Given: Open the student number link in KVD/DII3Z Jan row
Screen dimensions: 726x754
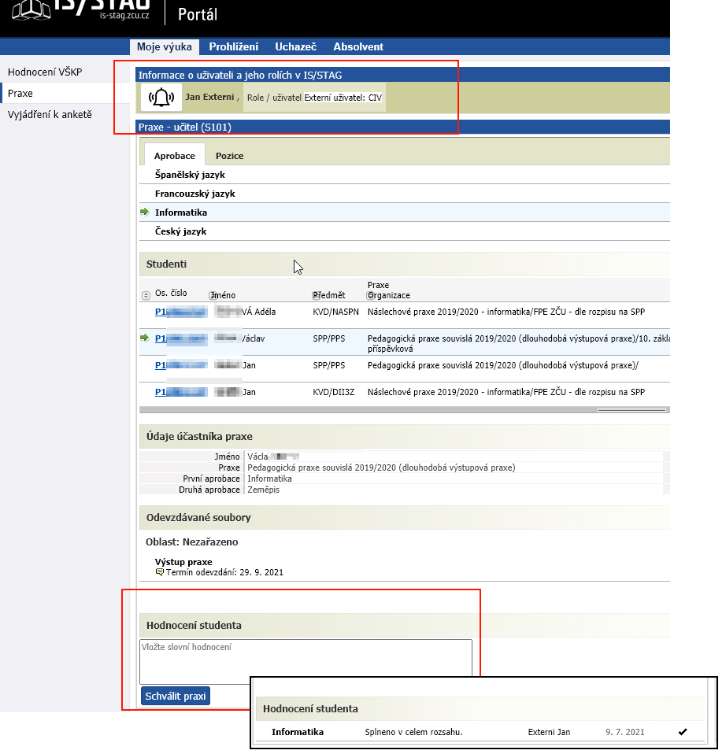Looking at the screenshot, I should point(181,393).
